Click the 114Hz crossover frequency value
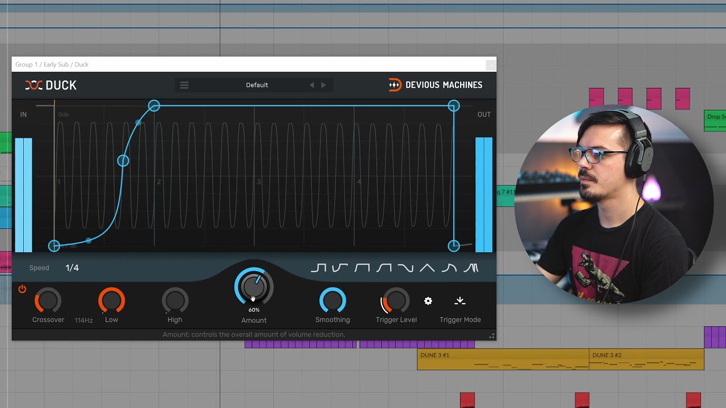The image size is (726, 408). pyautogui.click(x=83, y=320)
